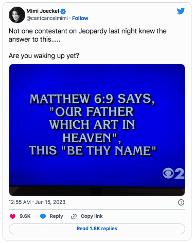Viewport: 194px width, 243px height.
Task: Click the chain link copy icon
Action: pyautogui.click(x=74, y=216)
